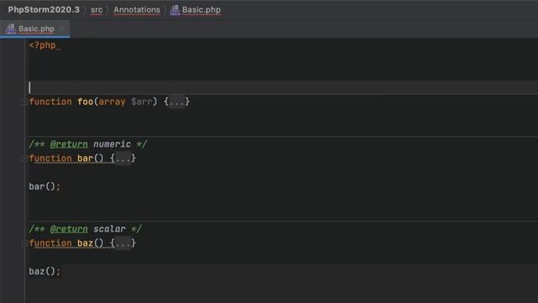Close the Basic.php editor tab
This screenshot has width=538, height=303.
(61, 29)
